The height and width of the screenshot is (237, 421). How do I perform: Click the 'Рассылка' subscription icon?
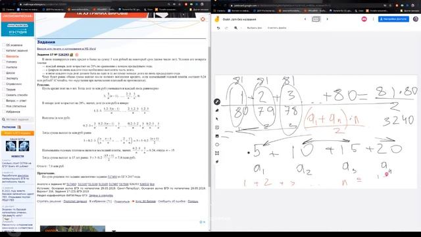19,127
